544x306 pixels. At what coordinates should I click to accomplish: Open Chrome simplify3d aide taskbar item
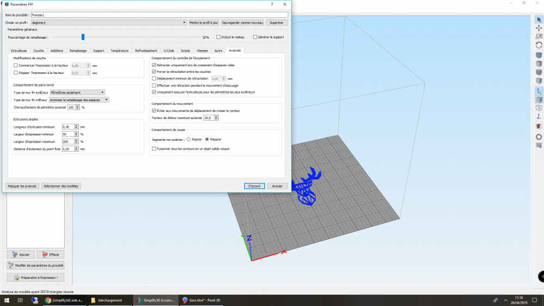point(64,300)
